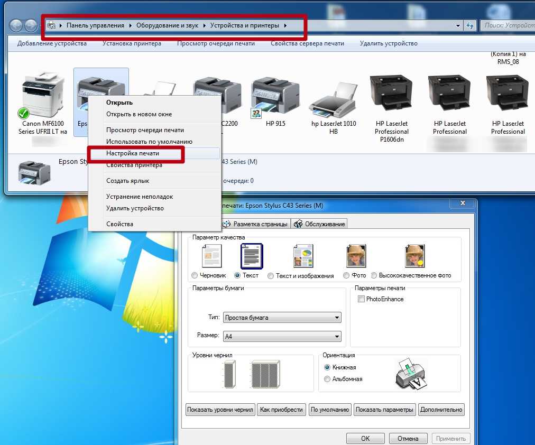Image resolution: width=535 pixels, height=445 pixels.
Task: Choose Настройка печати in context menu
Action: coord(133,153)
